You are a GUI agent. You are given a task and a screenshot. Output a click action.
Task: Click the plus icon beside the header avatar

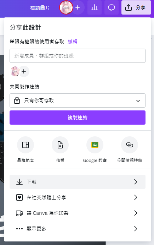78,7
